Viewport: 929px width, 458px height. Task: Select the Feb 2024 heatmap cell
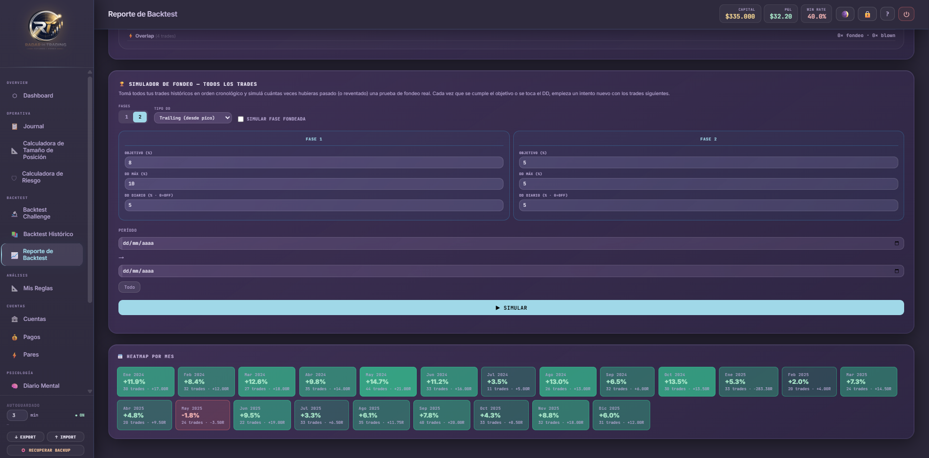[206, 381]
